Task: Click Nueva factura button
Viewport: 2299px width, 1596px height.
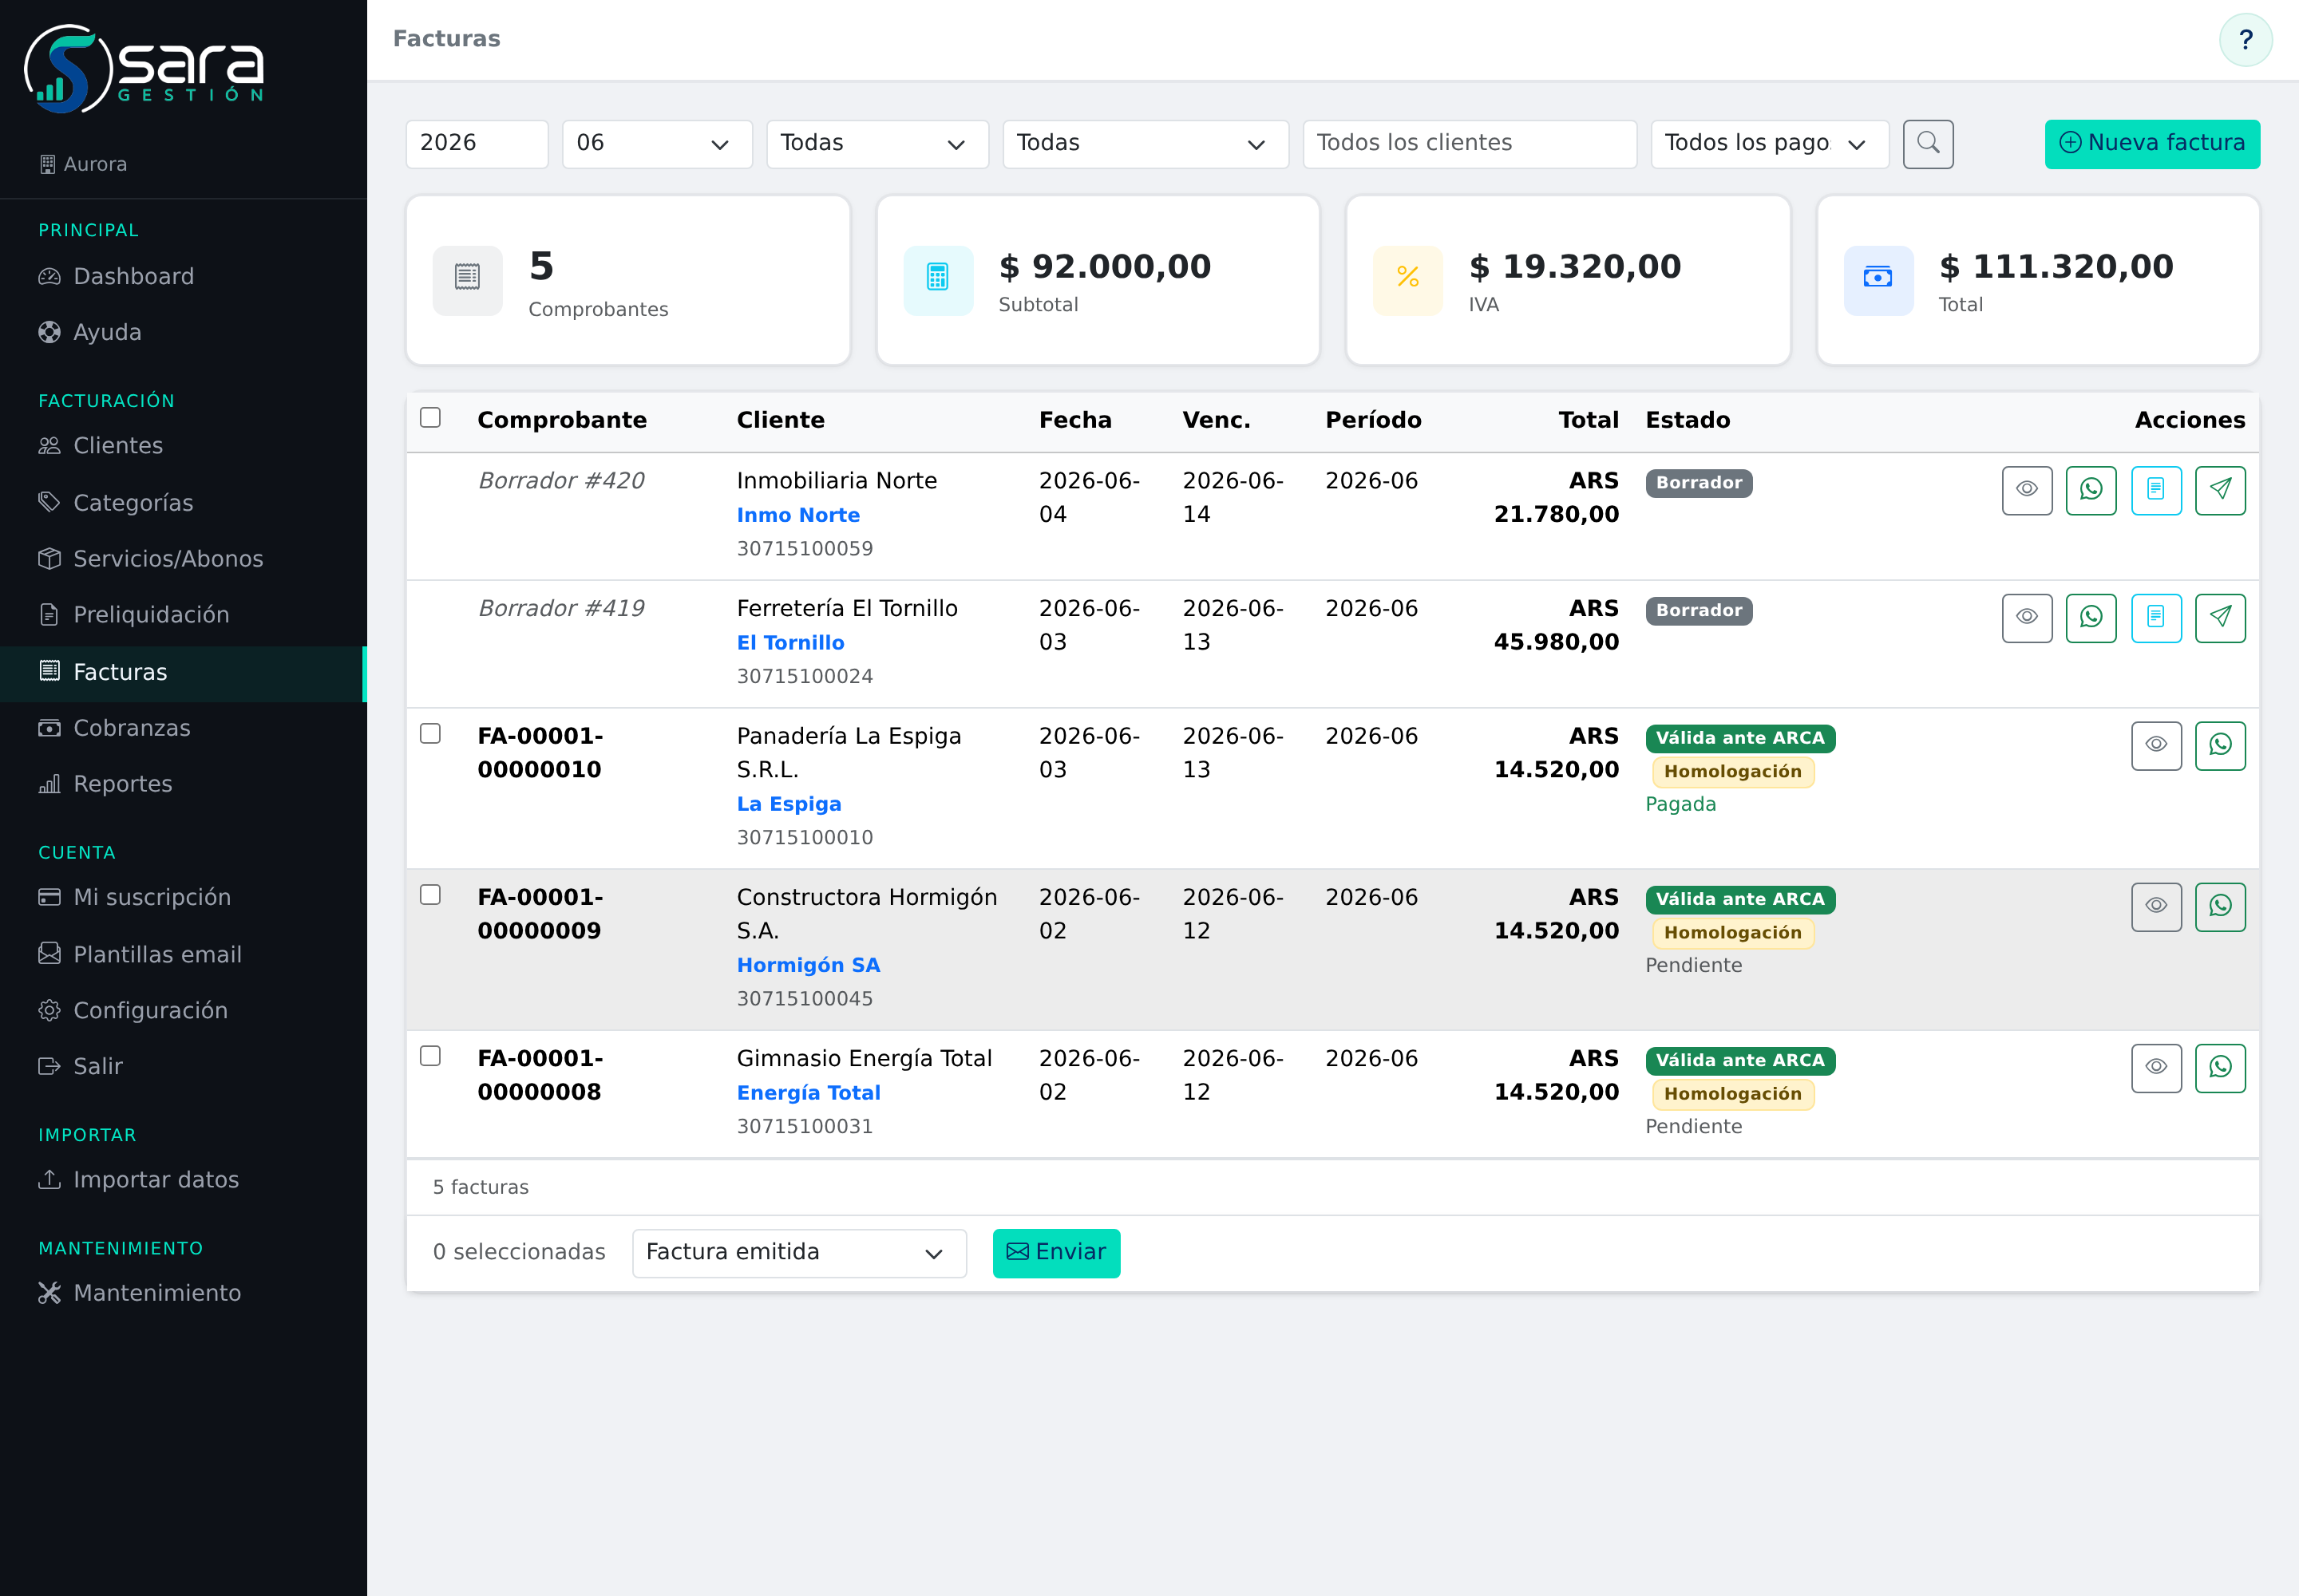Action: [x=2152, y=144]
